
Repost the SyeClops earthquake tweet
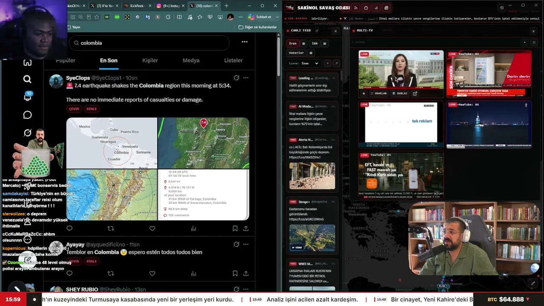click(110, 229)
